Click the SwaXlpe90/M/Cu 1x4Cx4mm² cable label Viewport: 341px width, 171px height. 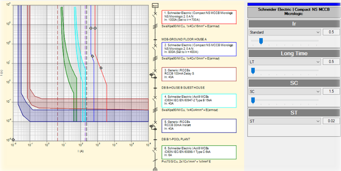click(x=190, y=110)
